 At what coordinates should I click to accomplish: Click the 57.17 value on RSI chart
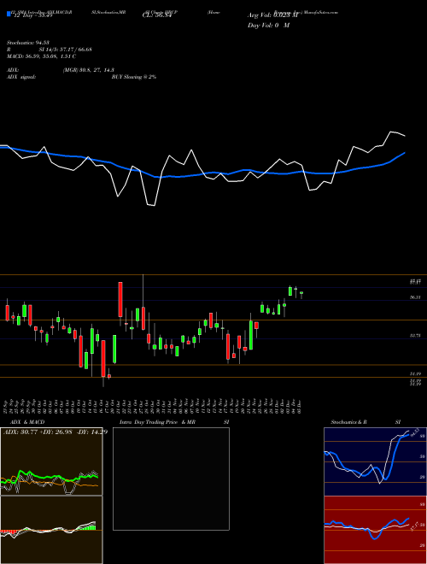point(415,527)
